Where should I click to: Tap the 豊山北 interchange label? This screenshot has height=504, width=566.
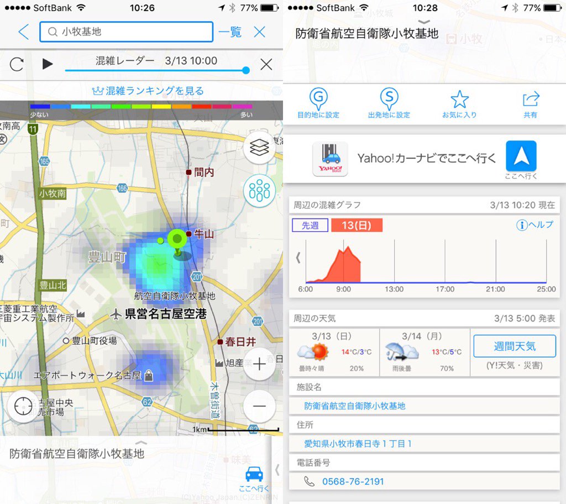53,285
